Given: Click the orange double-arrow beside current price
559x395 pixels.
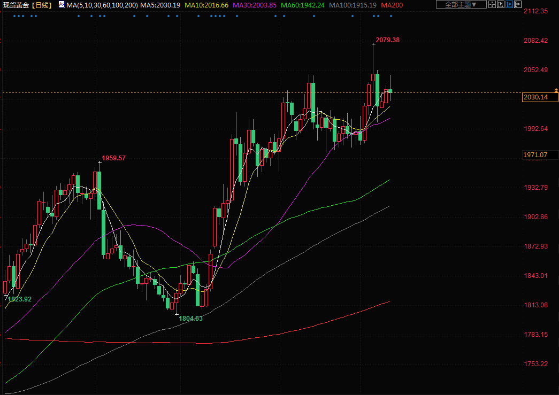Looking at the screenshot, I should coord(556,90).
